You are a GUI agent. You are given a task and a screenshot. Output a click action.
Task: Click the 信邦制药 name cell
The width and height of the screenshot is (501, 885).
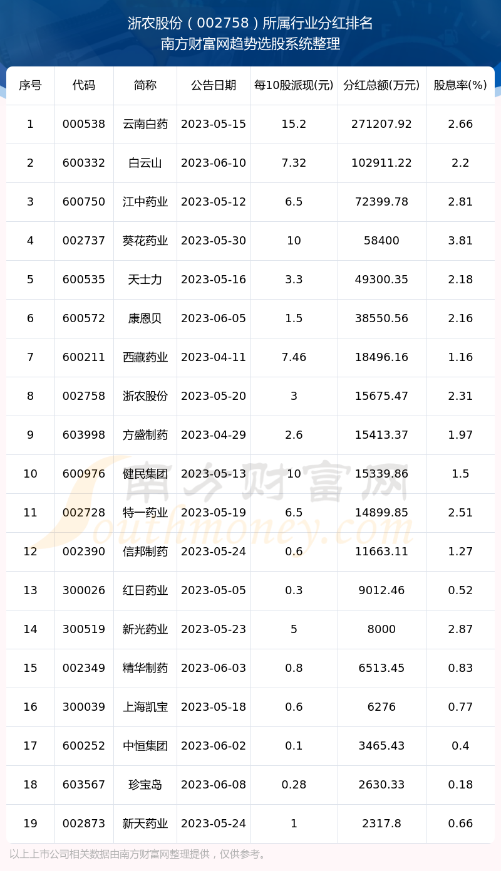click(145, 552)
